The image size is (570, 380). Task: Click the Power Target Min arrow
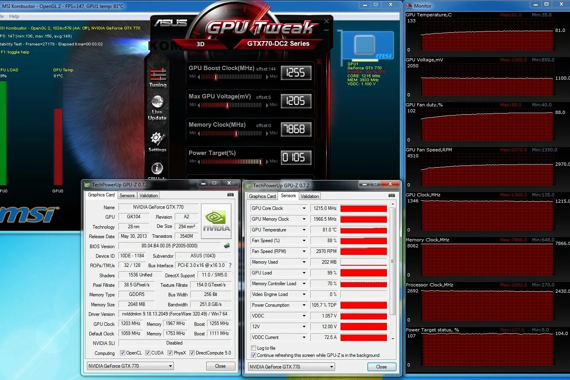click(x=199, y=161)
